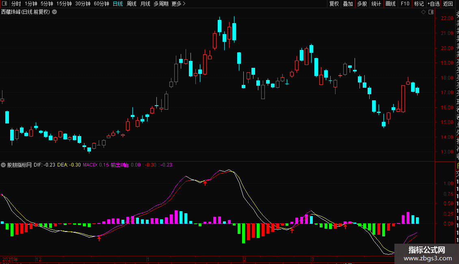Click the 0.25 MACD axis label
The height and width of the screenshot is (264, 459).
pyautogui.click(x=448, y=214)
